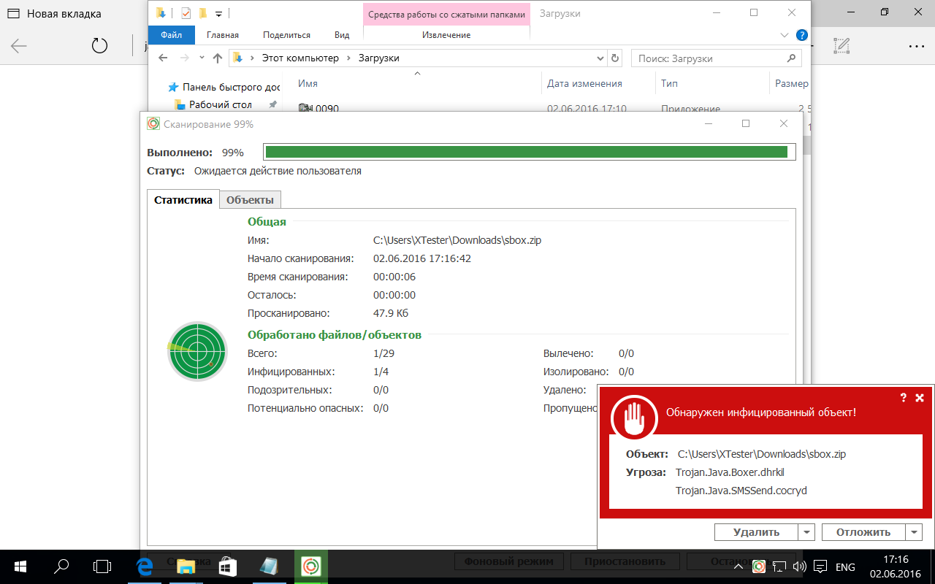Open the Вид ribbon tab
The image size is (935, 584).
pos(342,35)
